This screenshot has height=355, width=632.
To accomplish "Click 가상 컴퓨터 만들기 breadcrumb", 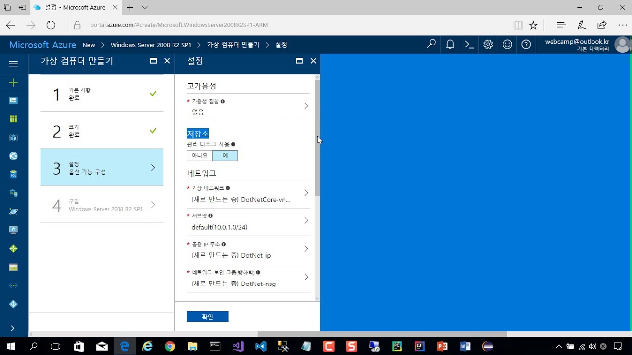I will pos(233,45).
